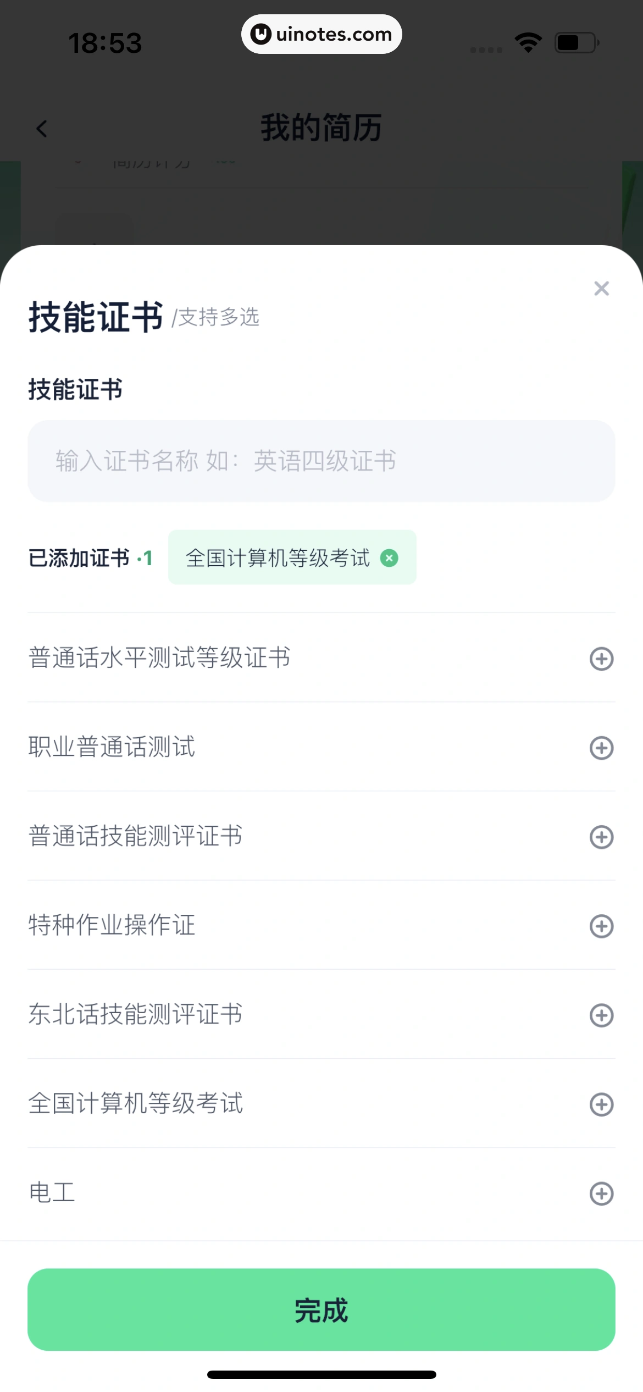Tap plus icon next to 电工

[601, 1193]
